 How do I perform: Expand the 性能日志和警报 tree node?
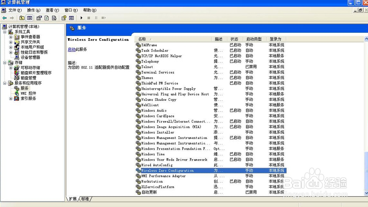(x=11, y=52)
